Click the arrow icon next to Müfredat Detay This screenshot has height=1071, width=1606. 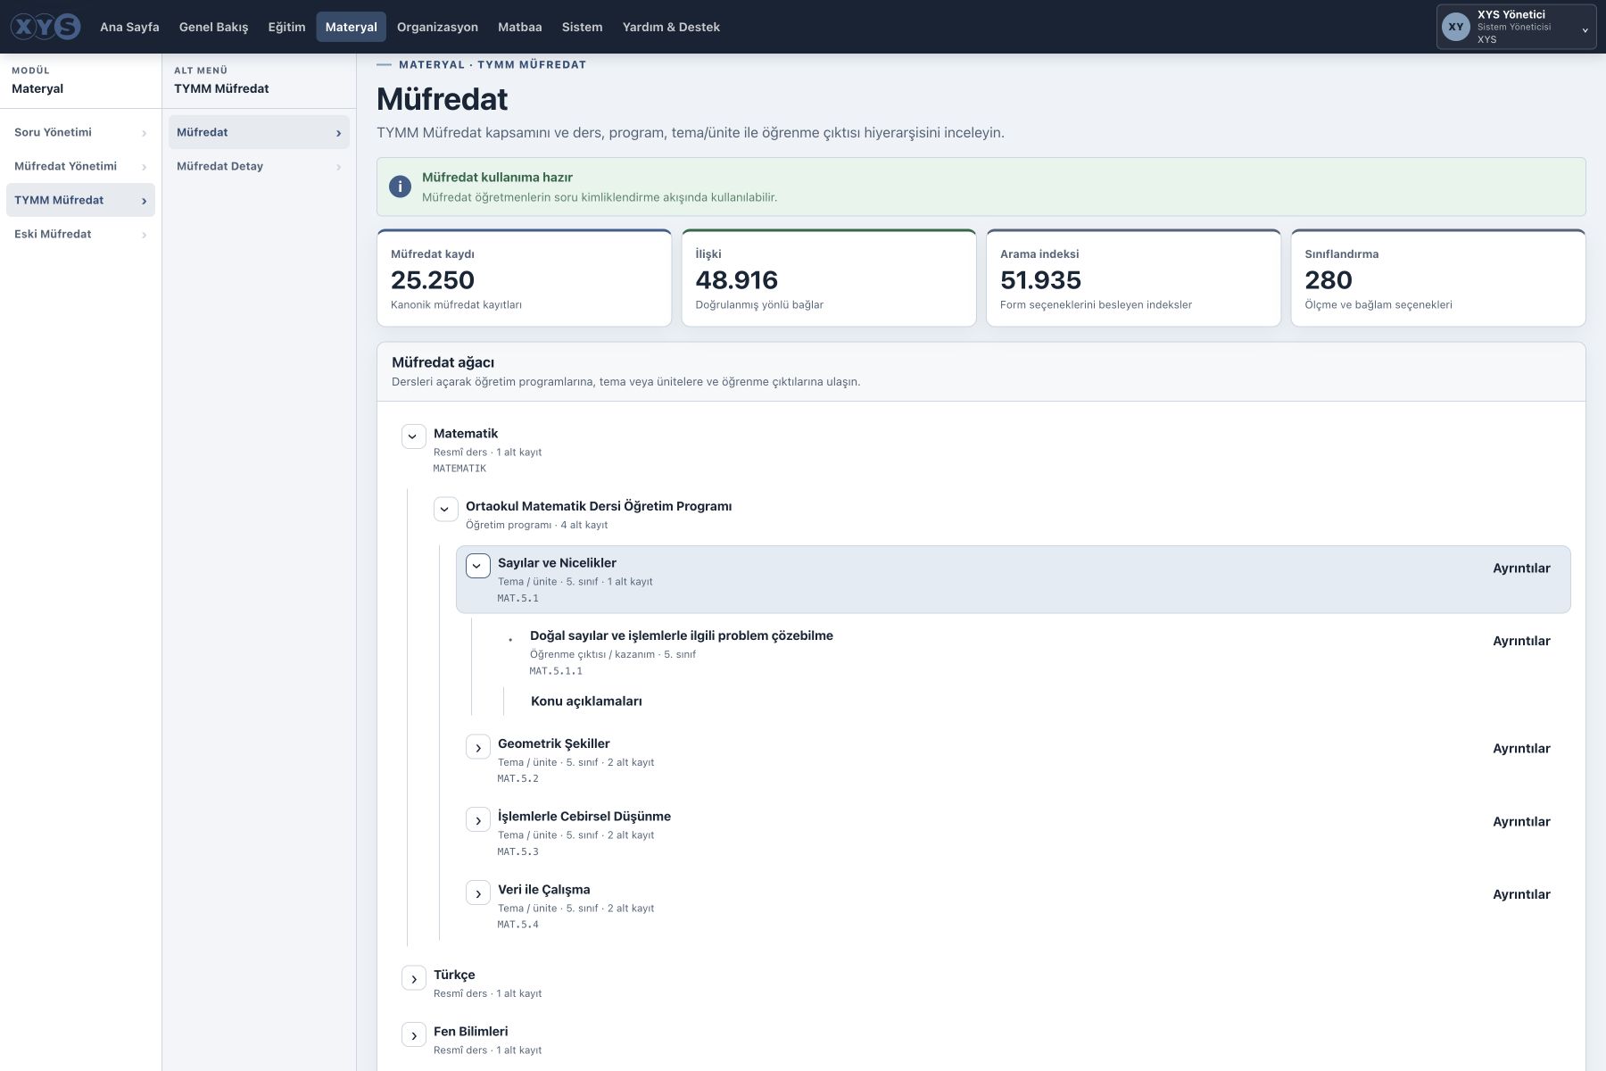(x=338, y=167)
